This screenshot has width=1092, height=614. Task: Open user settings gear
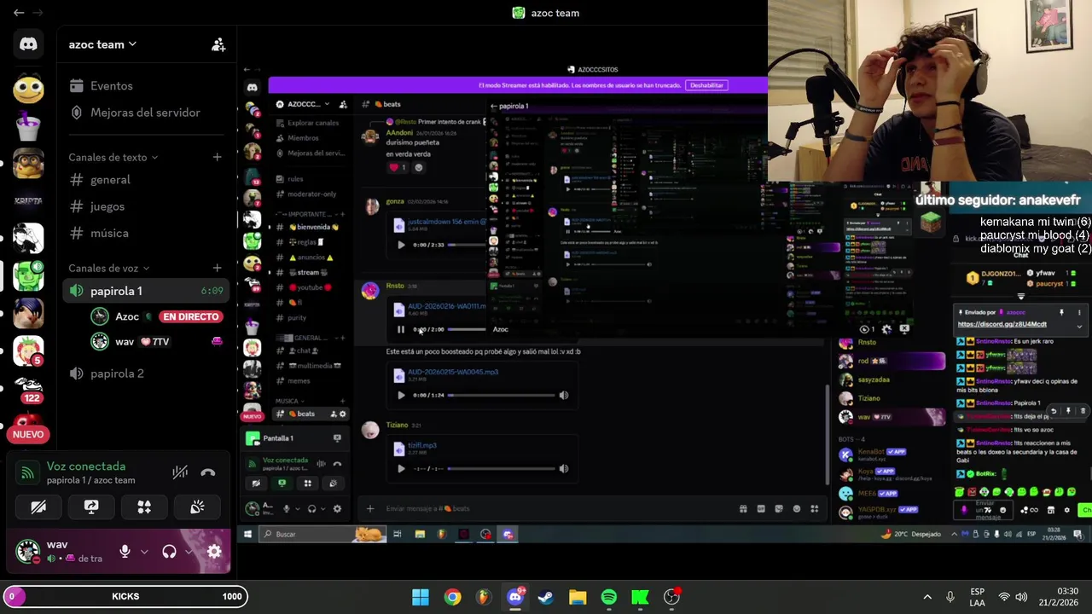(x=214, y=552)
